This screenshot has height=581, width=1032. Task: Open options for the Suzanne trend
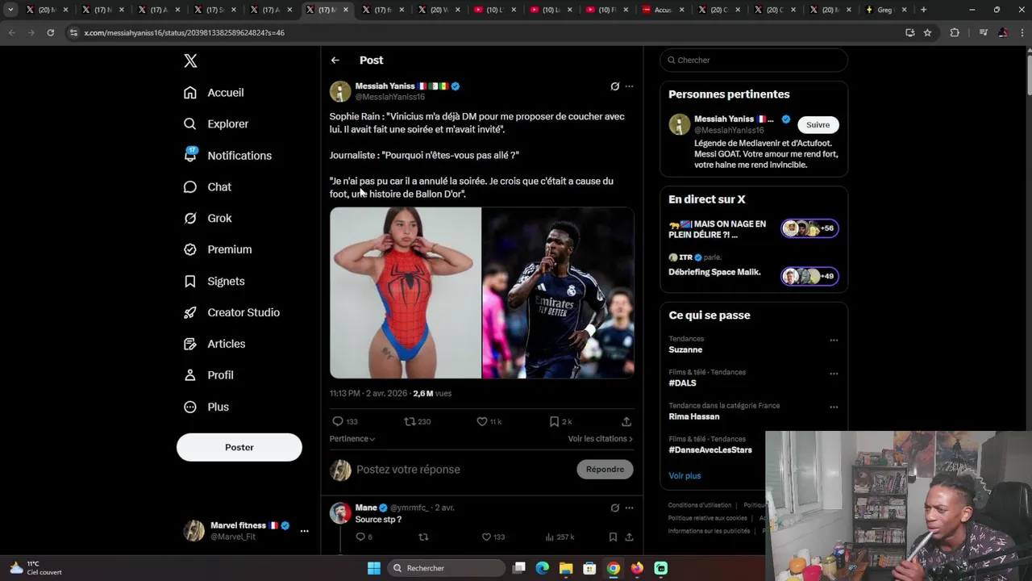(x=834, y=340)
